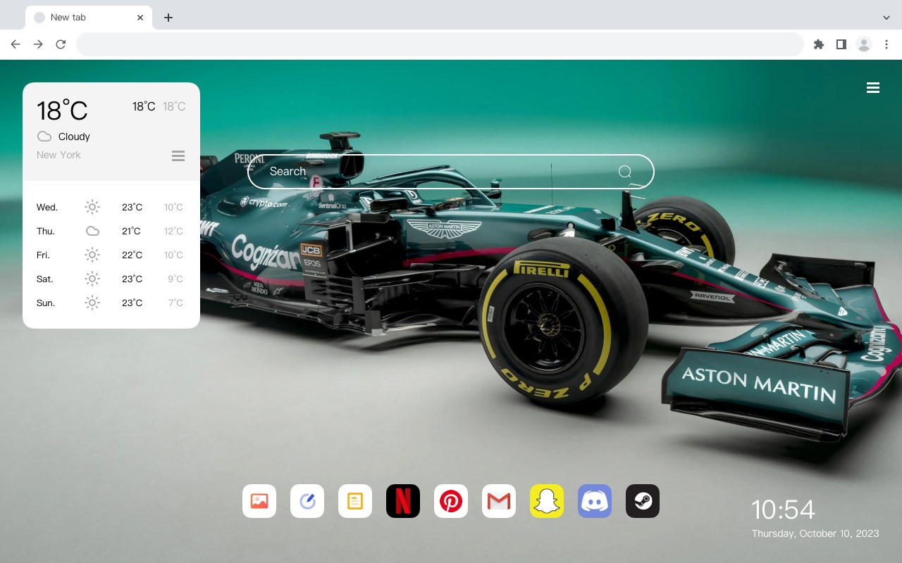Select the New tab tab

[89, 18]
